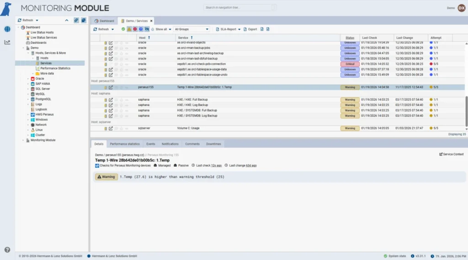Select the Logbook tree item
Image resolution: width=468 pixels, height=260 pixels.
coord(41,110)
